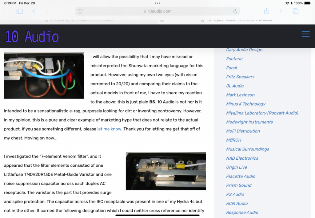Click the words 'Littlefuse TMOV20R130E Metal-Oxide Varistor'

tap(49, 174)
